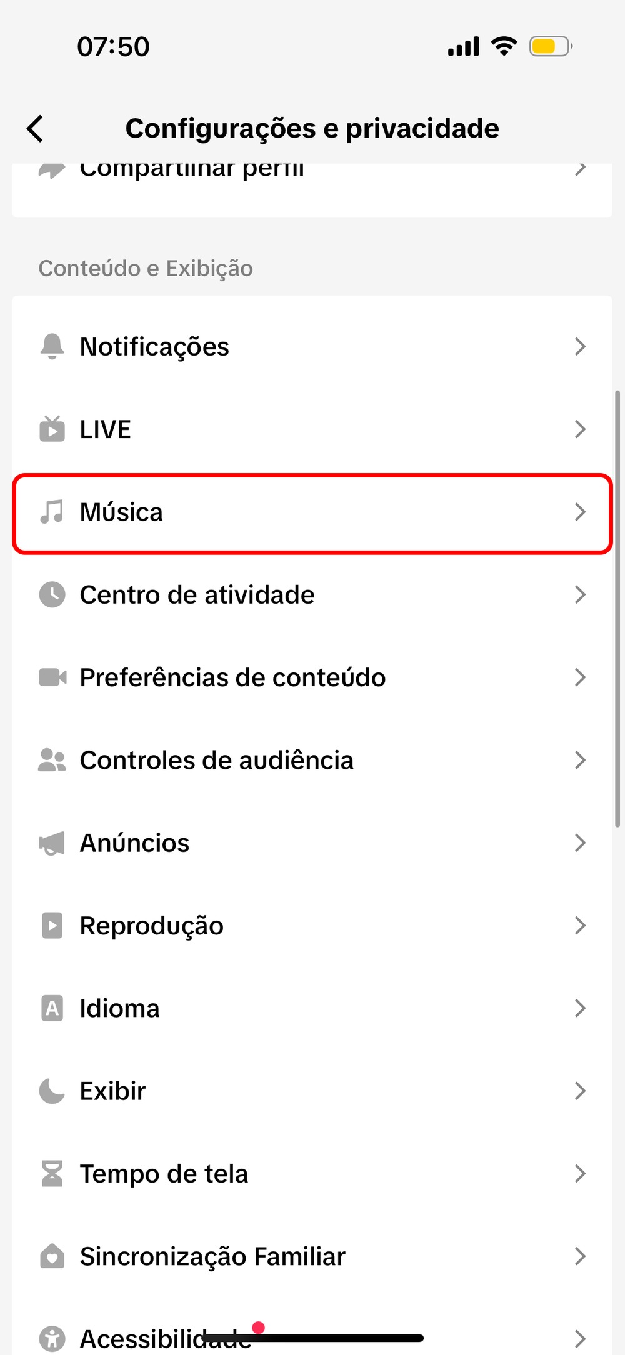Image resolution: width=625 pixels, height=1355 pixels.
Task: Tap the LIVE television icon
Action: [x=52, y=429]
